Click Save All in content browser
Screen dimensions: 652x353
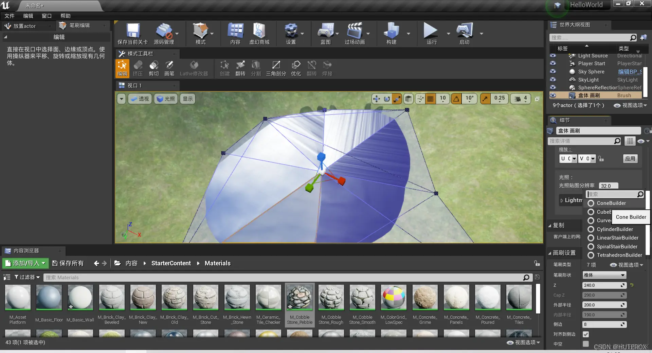tap(68, 263)
